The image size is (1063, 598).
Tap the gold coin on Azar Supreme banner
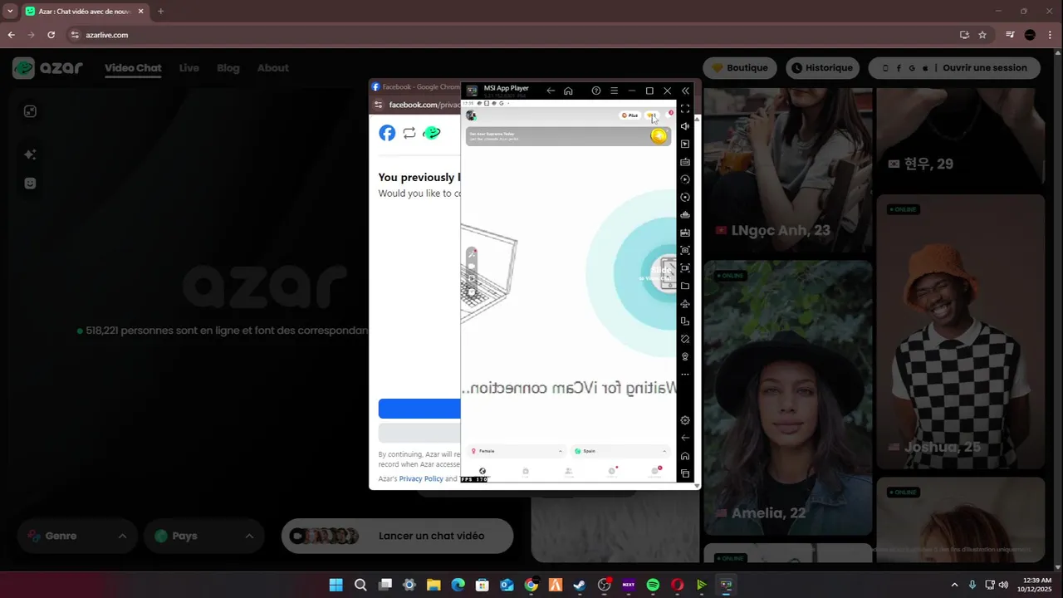[x=659, y=136]
